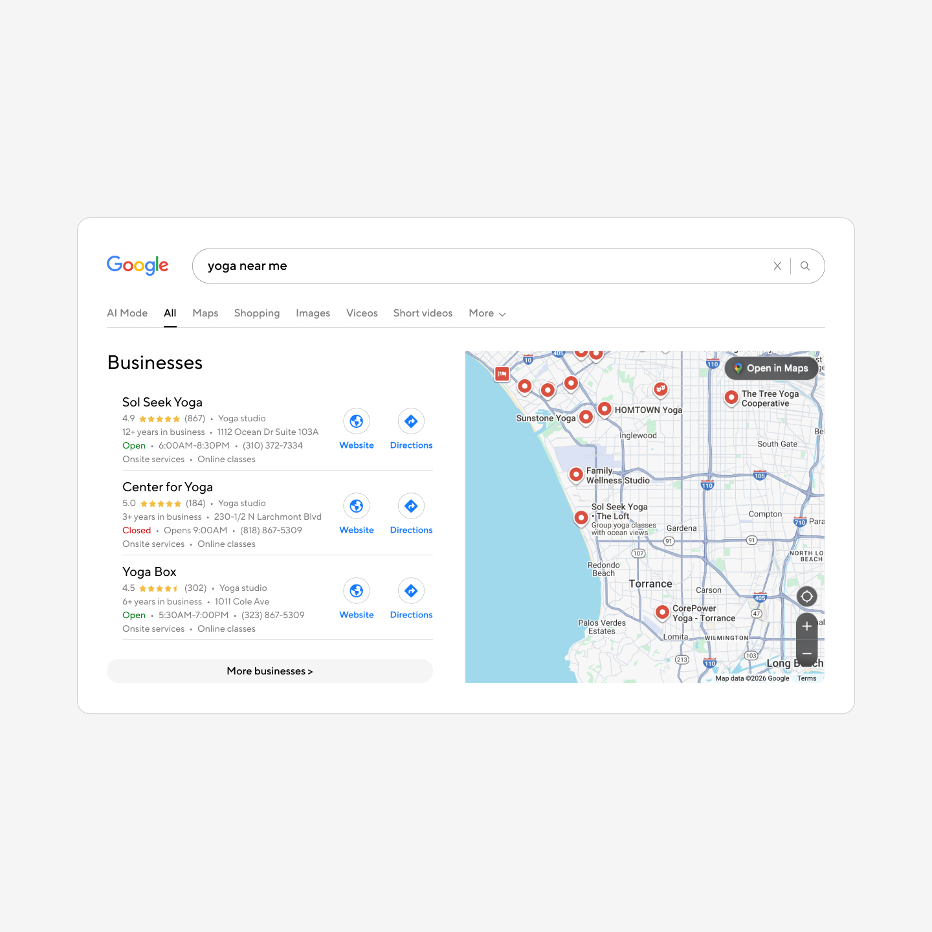The width and height of the screenshot is (932, 932).
Task: Open the Maps tab
Action: (x=205, y=313)
